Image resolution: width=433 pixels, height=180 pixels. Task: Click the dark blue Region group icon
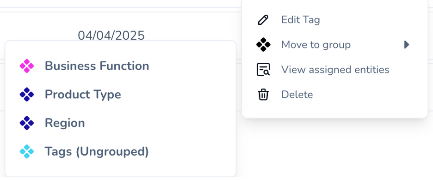pos(27,123)
